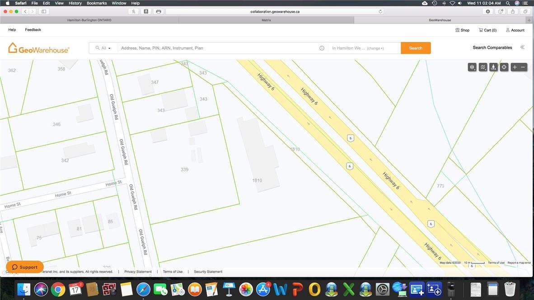
Task: Activate the Street View pegman icon
Action: [493, 67]
